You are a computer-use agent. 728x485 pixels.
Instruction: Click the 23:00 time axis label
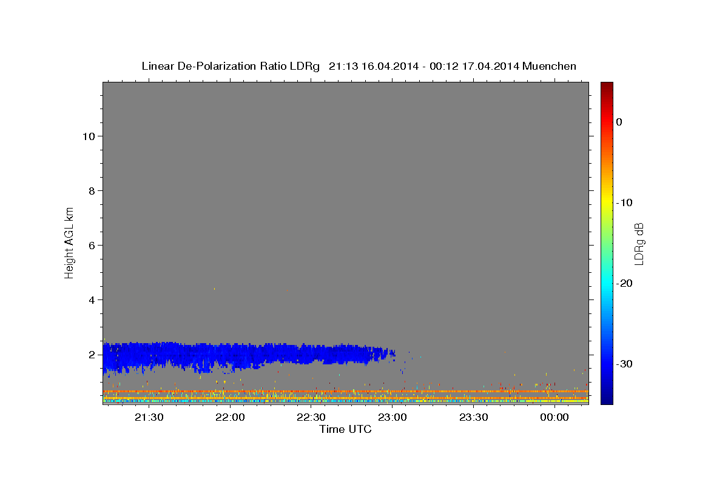pyautogui.click(x=393, y=417)
